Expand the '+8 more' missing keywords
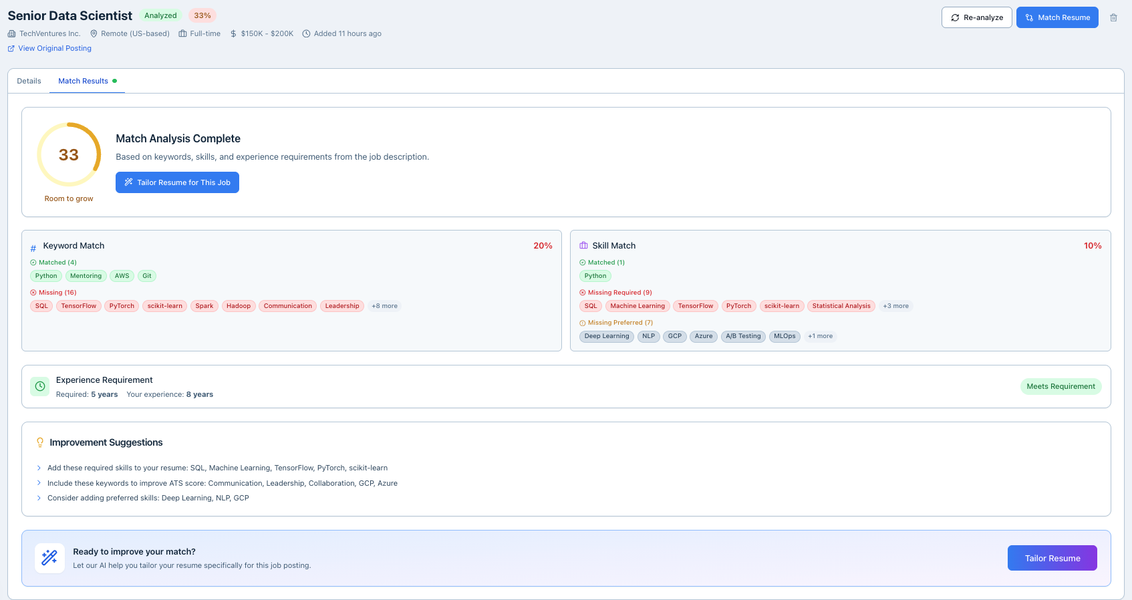 point(384,306)
